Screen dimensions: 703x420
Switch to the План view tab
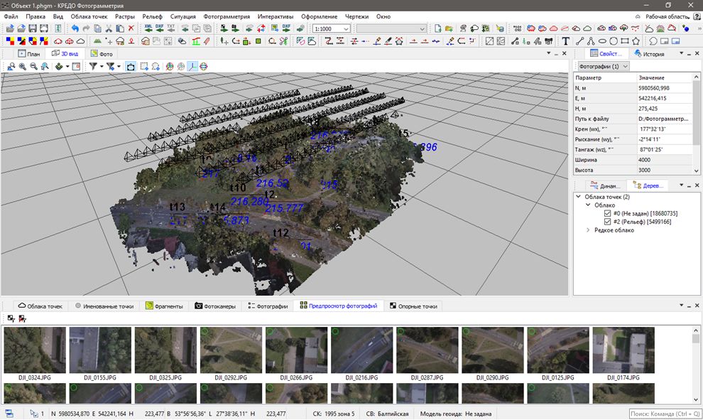click(29, 53)
